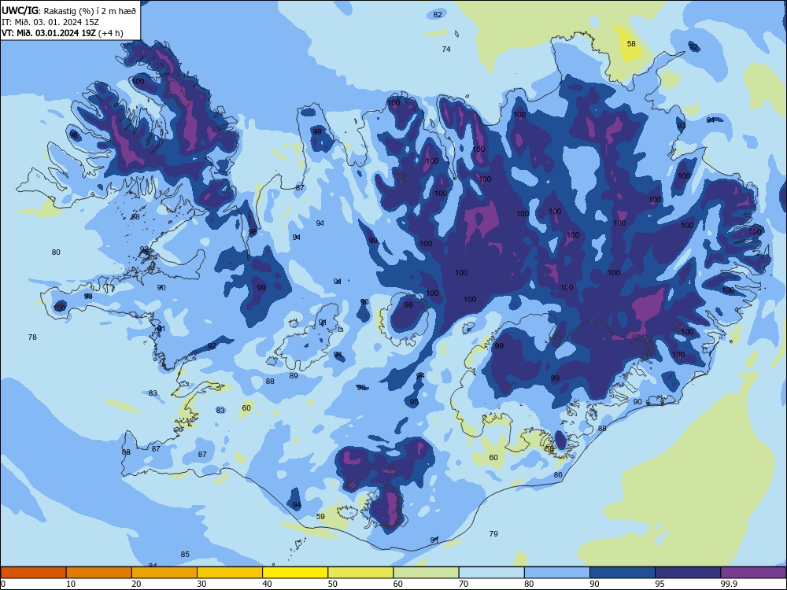Click the humidity value '89' on the map
This screenshot has width=787, height=590.
pos(294,376)
